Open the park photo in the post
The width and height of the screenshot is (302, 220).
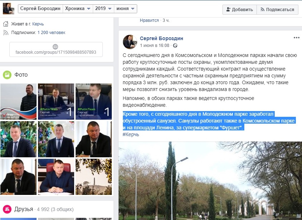pos(210,181)
